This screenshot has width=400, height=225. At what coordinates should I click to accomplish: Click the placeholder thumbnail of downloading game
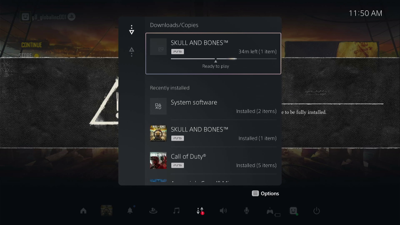coord(158,47)
